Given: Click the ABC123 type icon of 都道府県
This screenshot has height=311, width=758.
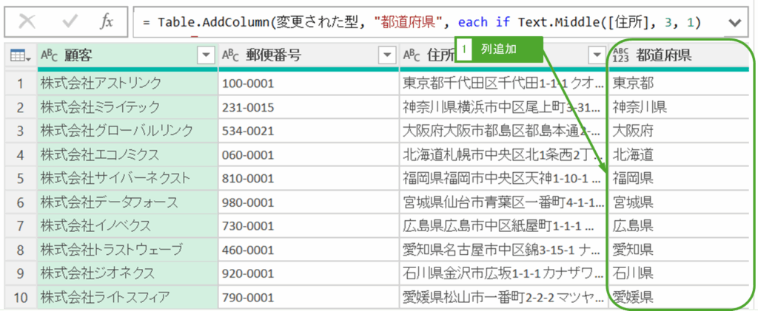Looking at the screenshot, I should click(621, 55).
